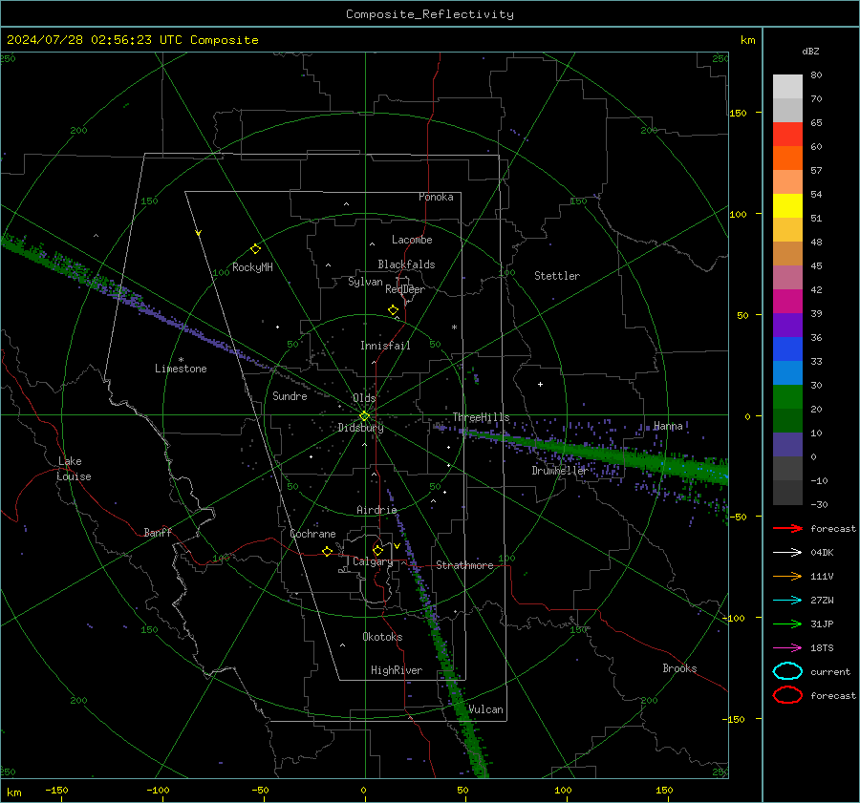
Task: Click the Calgary city label
Action: coord(373,561)
